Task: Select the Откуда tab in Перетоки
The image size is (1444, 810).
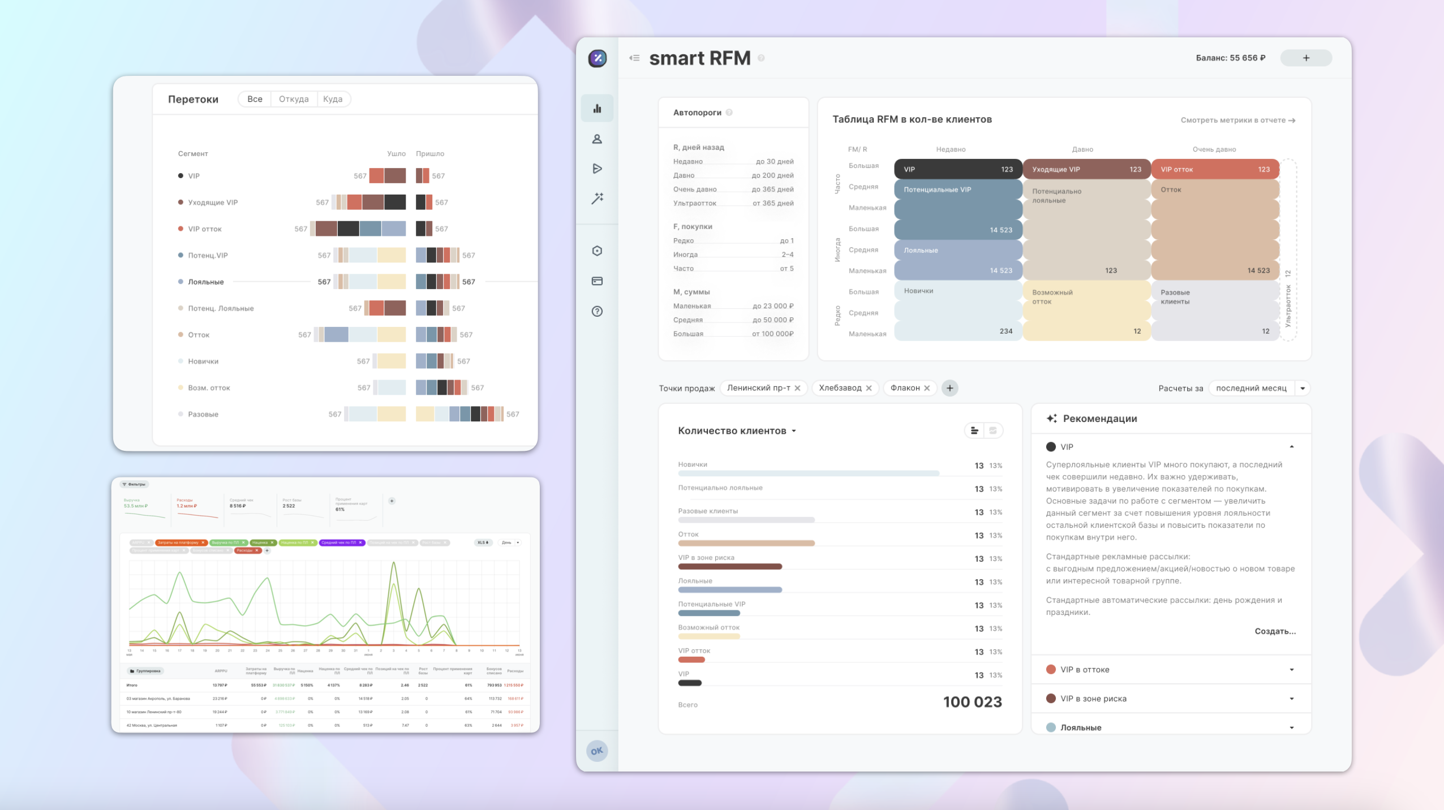Action: coord(294,99)
